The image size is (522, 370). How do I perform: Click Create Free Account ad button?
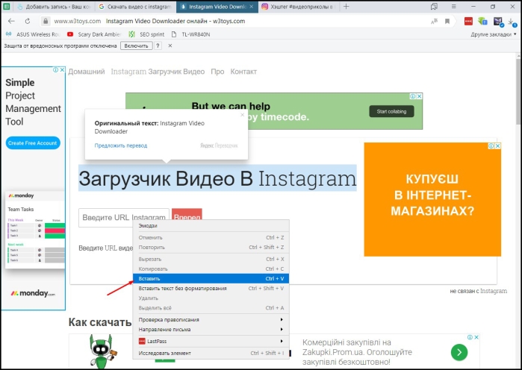click(33, 143)
